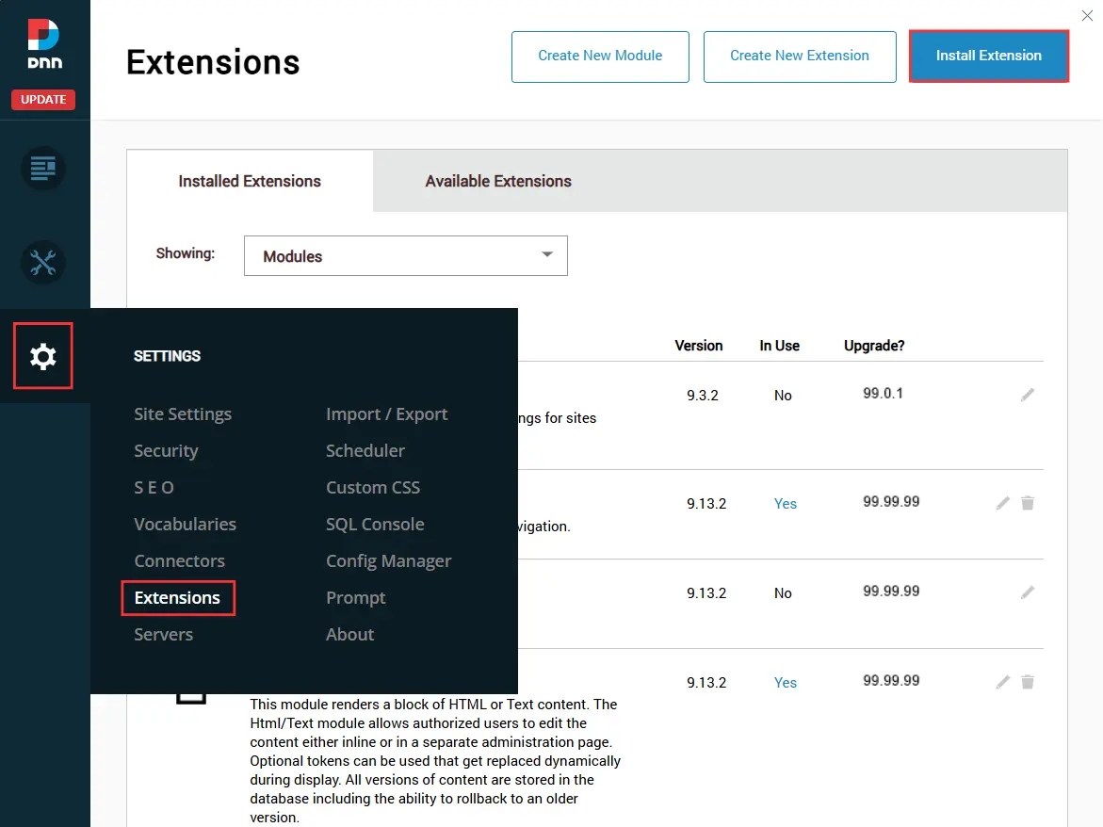Click the trash icon in the 9.13.2 row
Image resolution: width=1103 pixels, height=827 pixels.
(1028, 503)
